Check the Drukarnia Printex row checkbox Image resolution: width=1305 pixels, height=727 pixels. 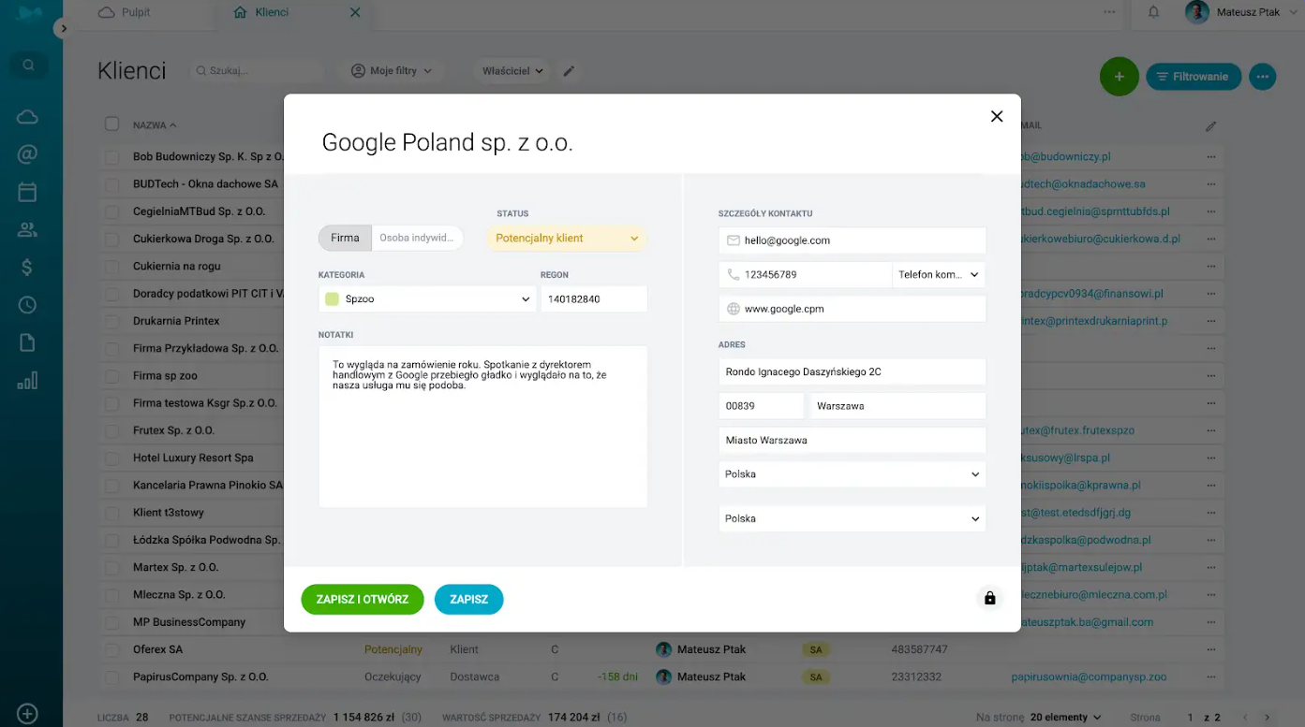(x=112, y=321)
